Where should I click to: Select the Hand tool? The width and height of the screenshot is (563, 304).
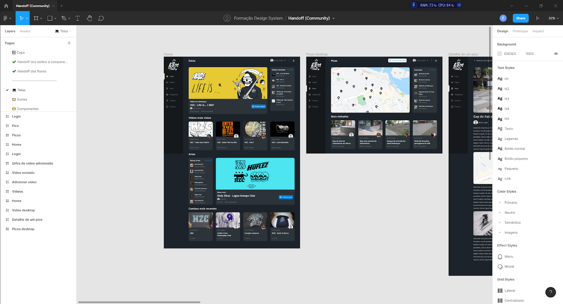[x=89, y=18]
